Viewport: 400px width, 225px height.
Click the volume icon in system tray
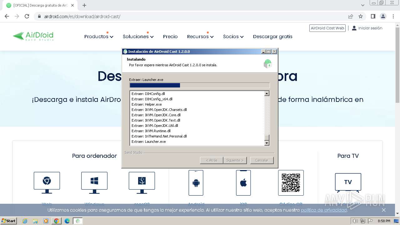click(355, 221)
